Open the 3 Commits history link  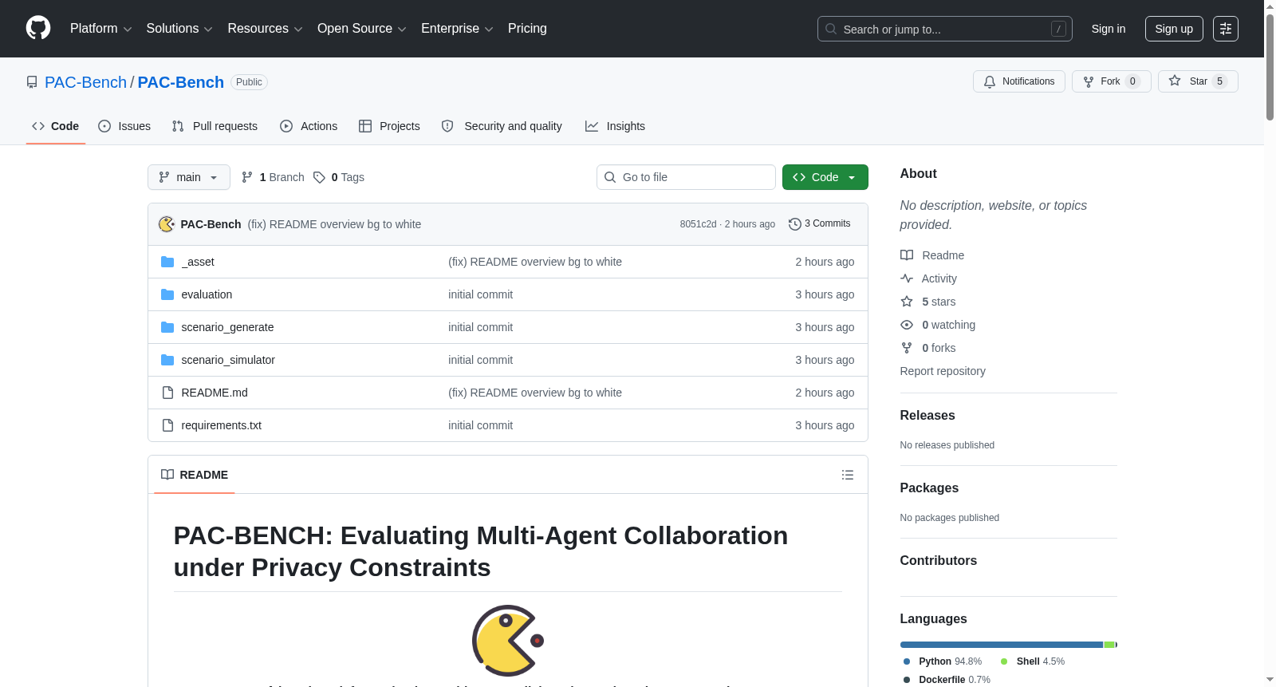point(819,224)
